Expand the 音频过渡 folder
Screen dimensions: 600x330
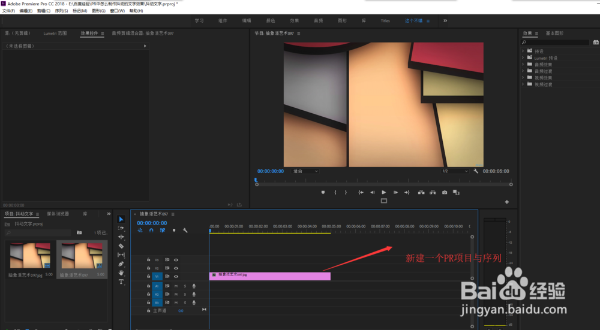point(523,71)
